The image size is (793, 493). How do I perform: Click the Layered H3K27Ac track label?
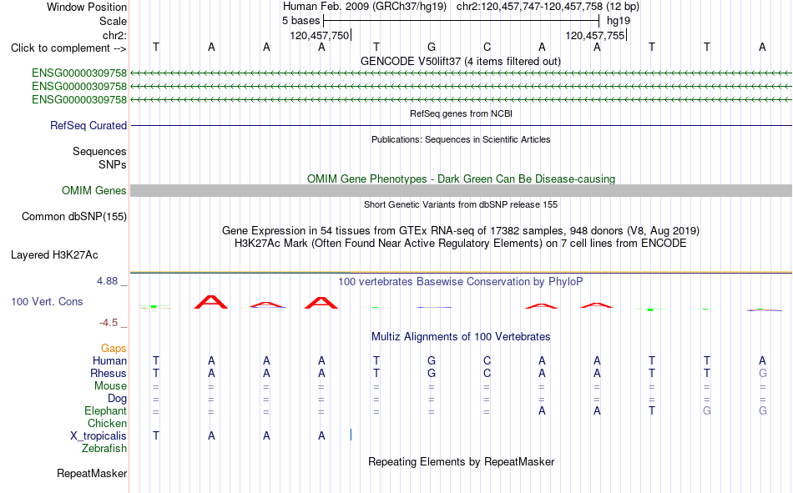coord(54,255)
